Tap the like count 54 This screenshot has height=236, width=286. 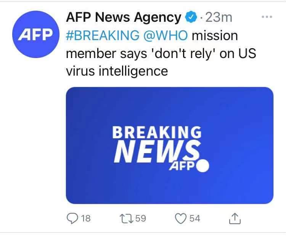tap(194, 218)
